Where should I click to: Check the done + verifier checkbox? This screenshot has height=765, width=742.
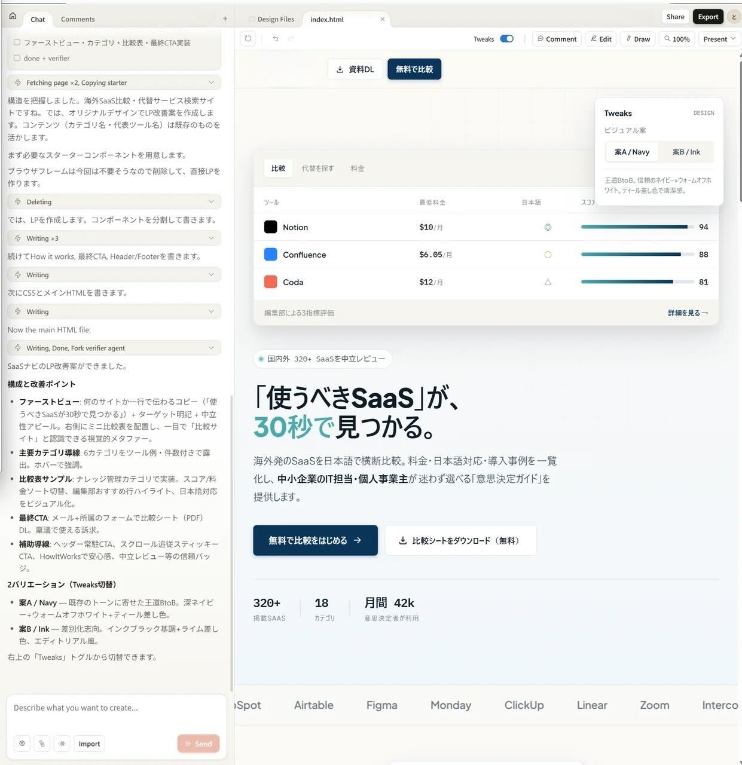pos(17,57)
